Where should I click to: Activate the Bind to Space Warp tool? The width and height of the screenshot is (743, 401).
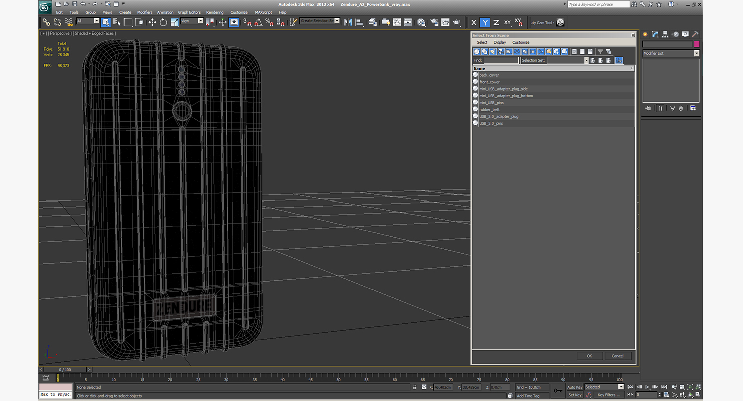tap(69, 22)
